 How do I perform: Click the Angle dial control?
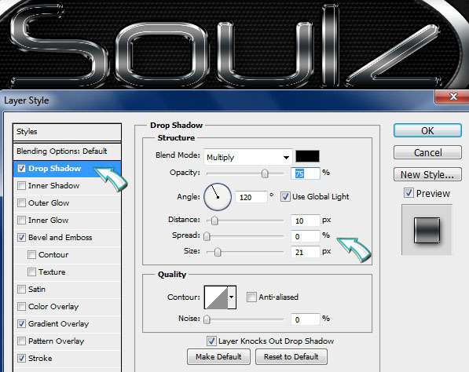218,197
